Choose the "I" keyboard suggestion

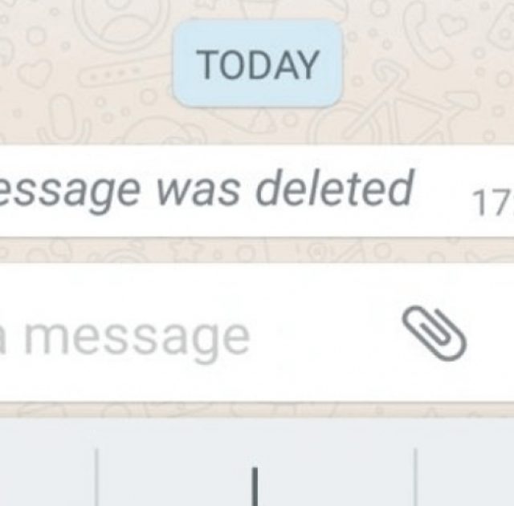pos(255,486)
